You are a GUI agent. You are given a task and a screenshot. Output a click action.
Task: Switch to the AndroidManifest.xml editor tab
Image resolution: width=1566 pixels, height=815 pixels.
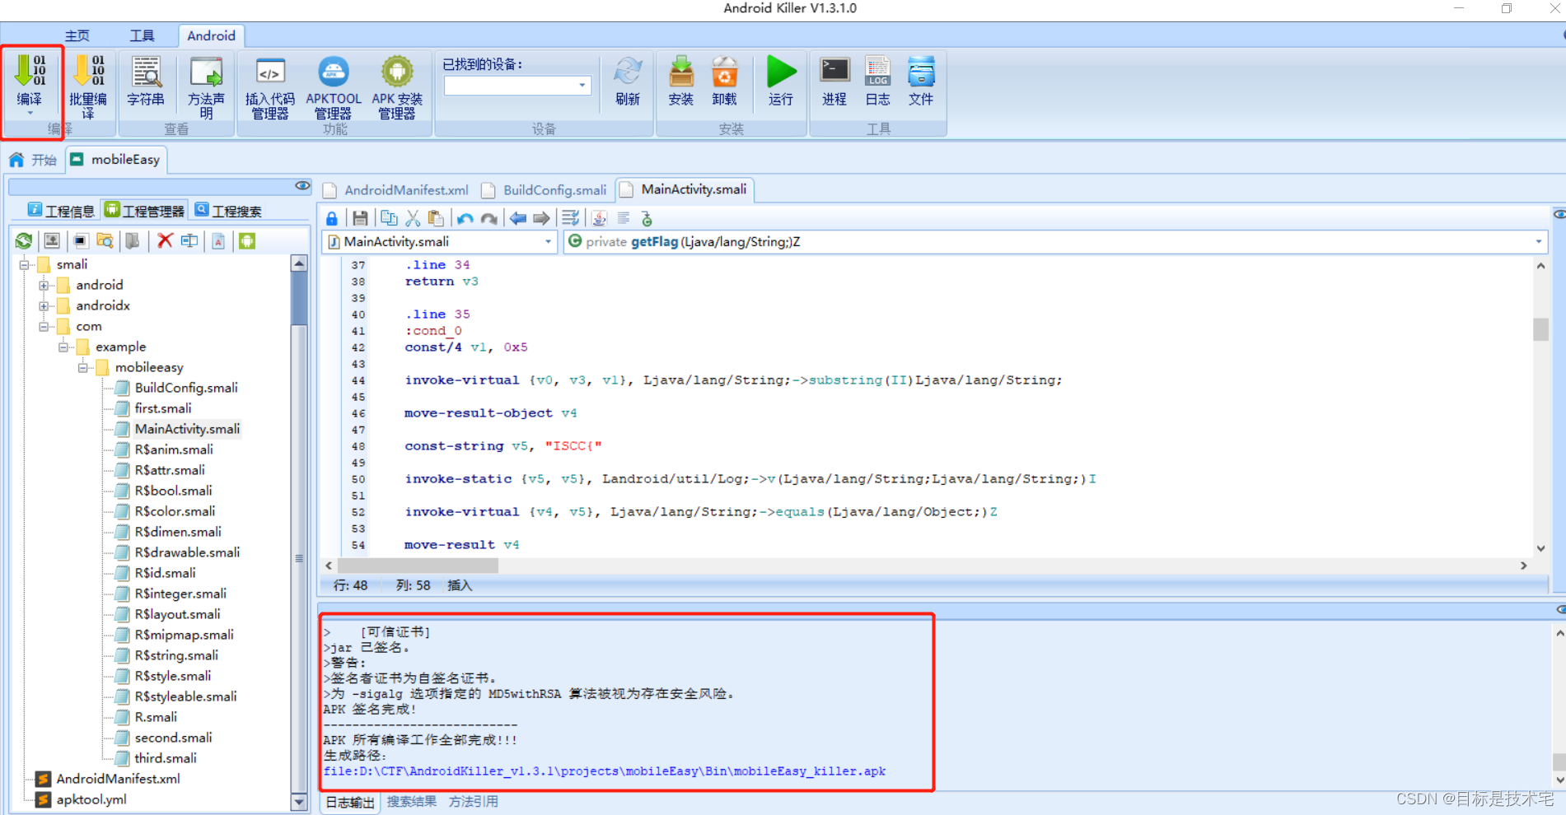[405, 190]
